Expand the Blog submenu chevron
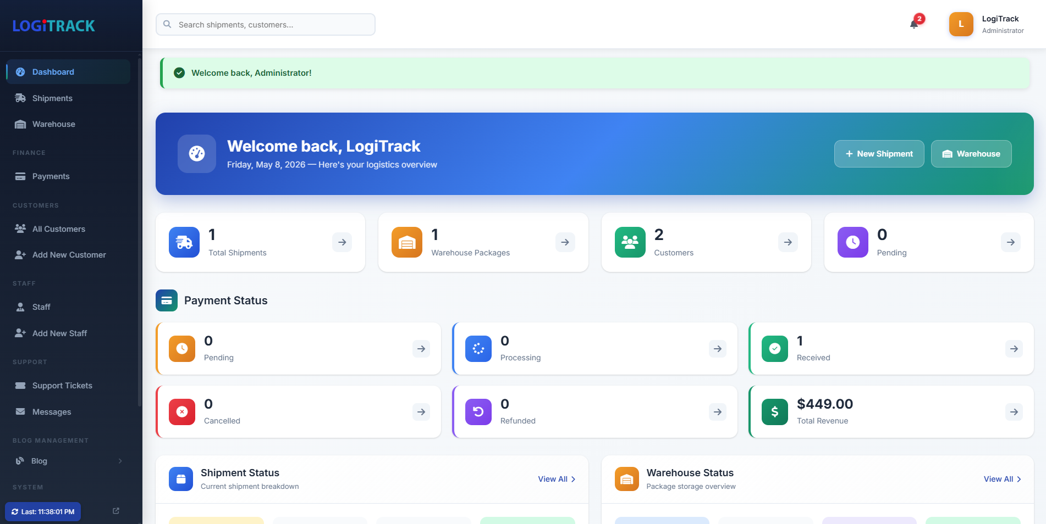 coord(120,461)
